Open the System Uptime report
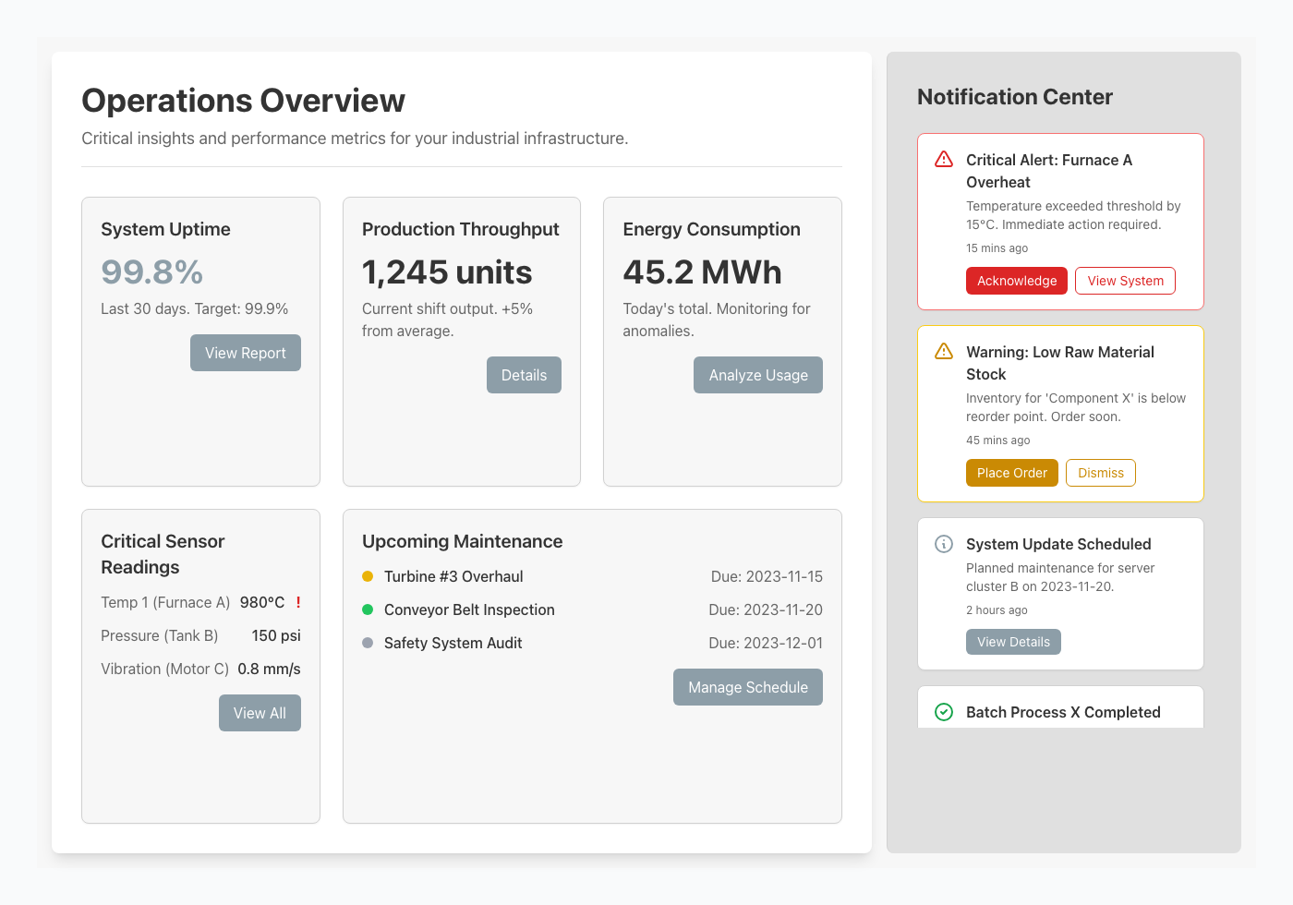 click(x=245, y=352)
